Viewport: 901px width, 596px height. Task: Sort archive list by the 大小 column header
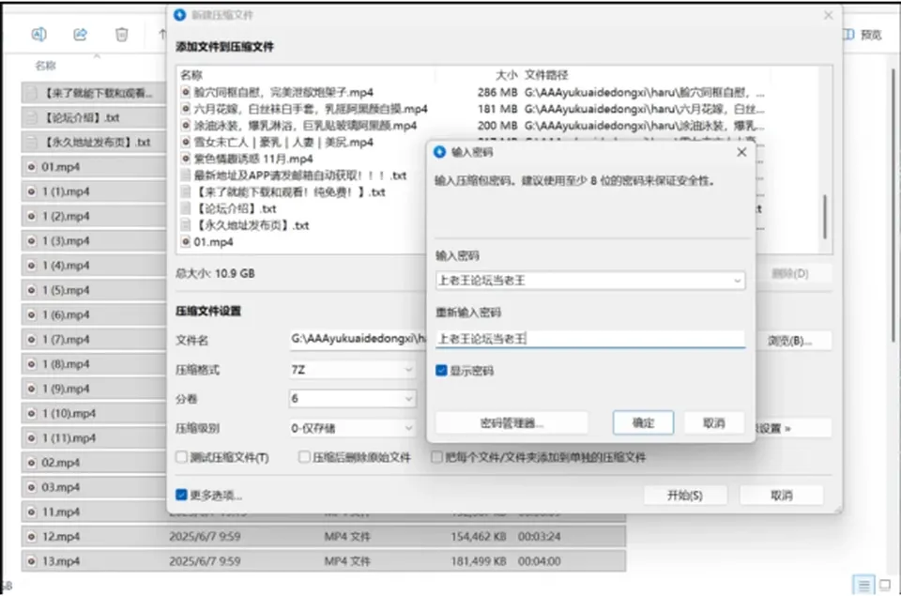[506, 75]
